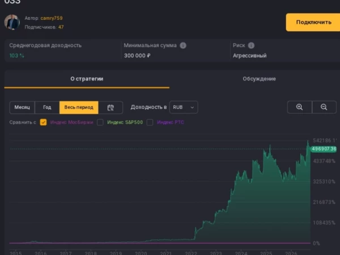Image resolution: width=340 pixels, height=255 pixels.
Task: Open the custom date range calendar icon
Action: 110,108
